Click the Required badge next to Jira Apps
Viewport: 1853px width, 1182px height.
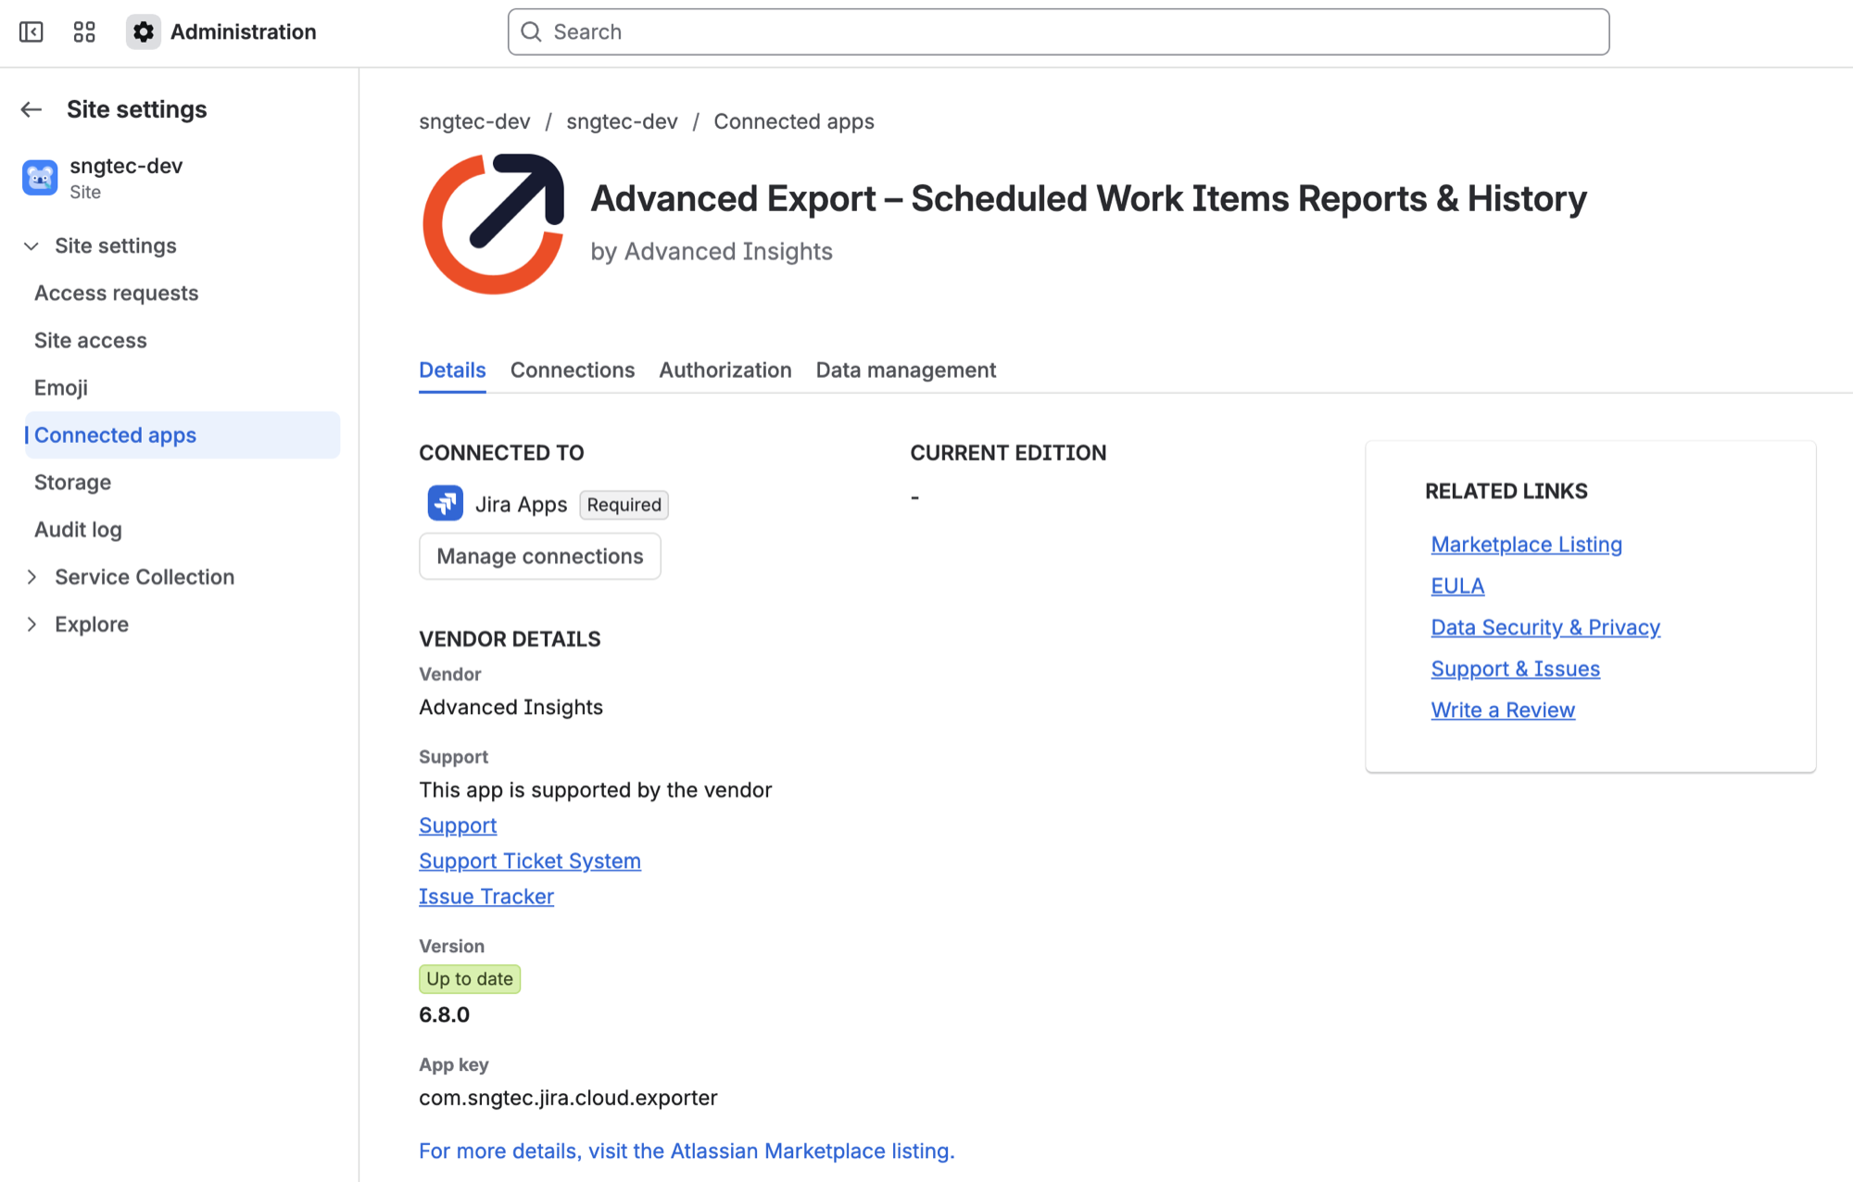(624, 505)
